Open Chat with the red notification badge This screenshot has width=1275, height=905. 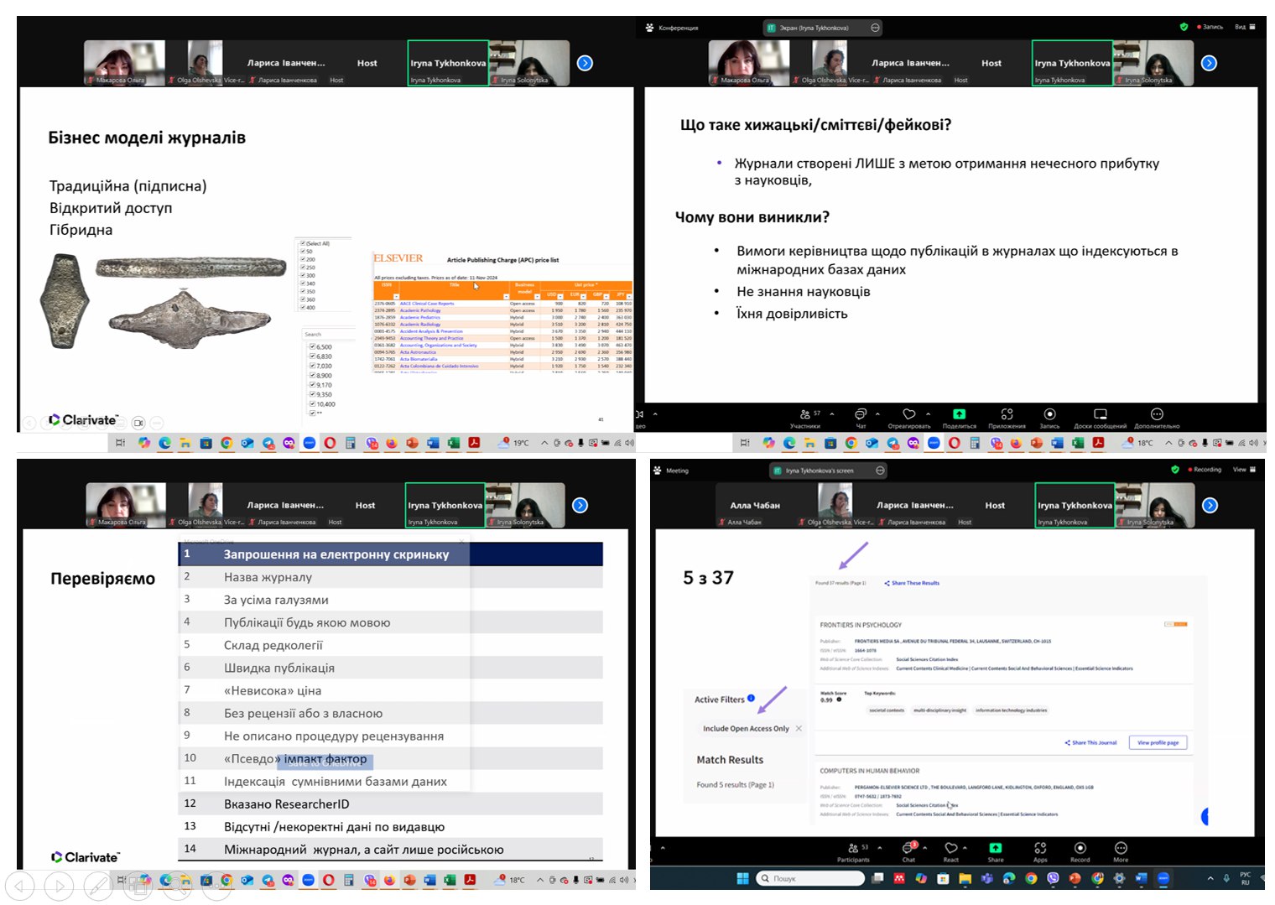pyautogui.click(x=908, y=852)
